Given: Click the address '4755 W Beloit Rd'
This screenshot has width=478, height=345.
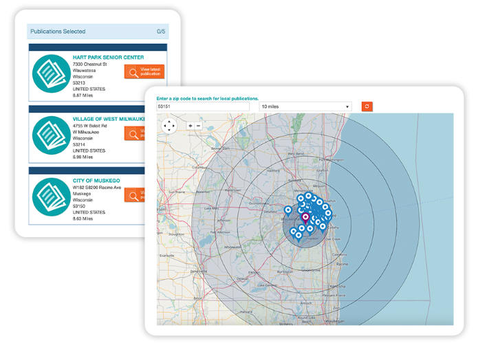Looking at the screenshot, I should pos(89,126).
